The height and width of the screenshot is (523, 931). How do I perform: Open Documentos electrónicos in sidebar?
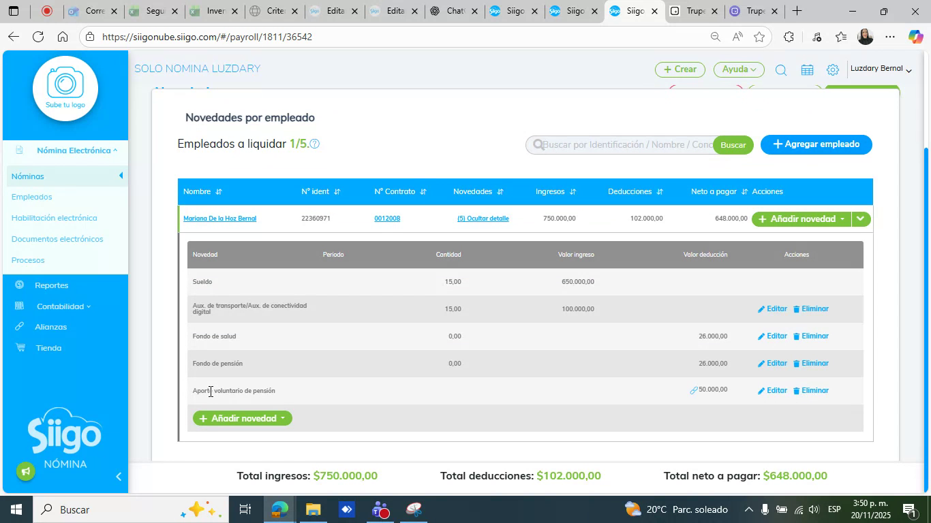(x=57, y=239)
